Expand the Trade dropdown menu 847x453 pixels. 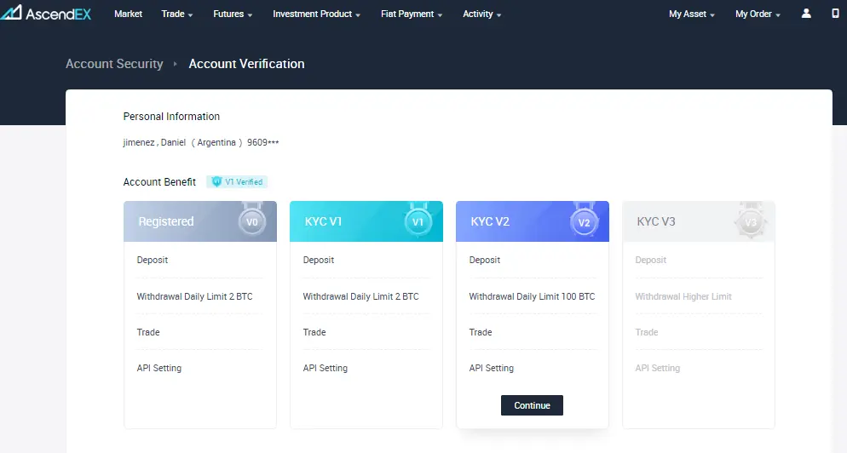click(x=177, y=14)
